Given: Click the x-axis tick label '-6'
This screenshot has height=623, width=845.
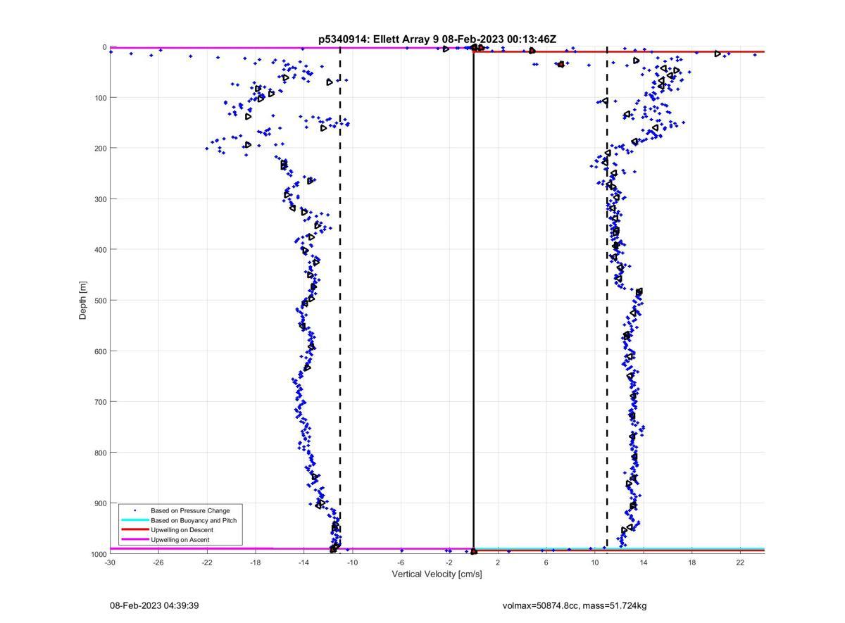Looking at the screenshot, I should coord(401,562).
